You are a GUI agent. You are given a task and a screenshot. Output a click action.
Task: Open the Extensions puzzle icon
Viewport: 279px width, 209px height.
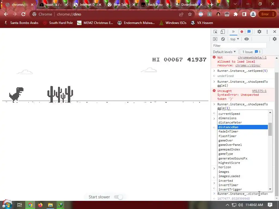(x=236, y=14)
